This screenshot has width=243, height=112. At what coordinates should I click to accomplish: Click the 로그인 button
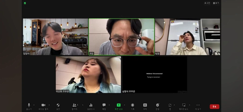207,3
